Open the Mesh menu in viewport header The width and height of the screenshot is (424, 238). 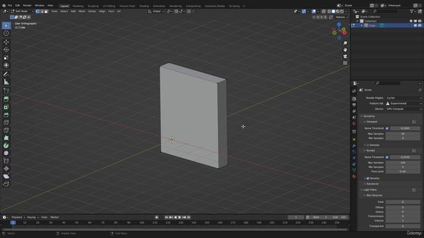[x=81, y=11]
